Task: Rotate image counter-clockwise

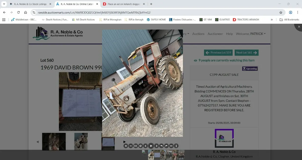Action: pyautogui.click(x=161, y=146)
